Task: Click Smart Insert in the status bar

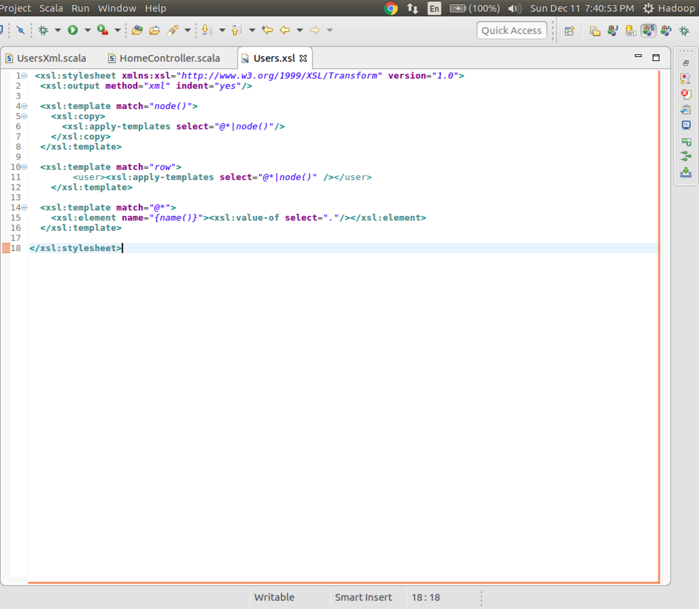Action: (363, 597)
